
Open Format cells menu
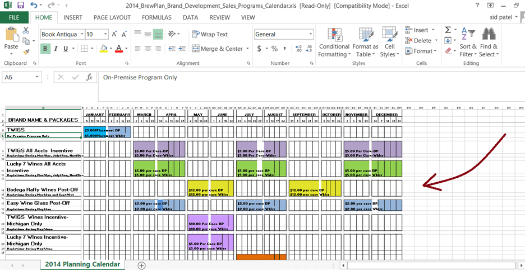(421, 51)
